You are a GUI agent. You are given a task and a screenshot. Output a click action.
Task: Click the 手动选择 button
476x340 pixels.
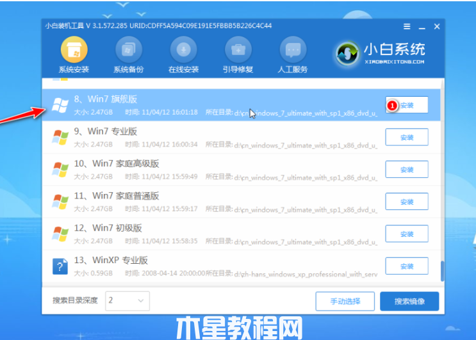coord(345,301)
